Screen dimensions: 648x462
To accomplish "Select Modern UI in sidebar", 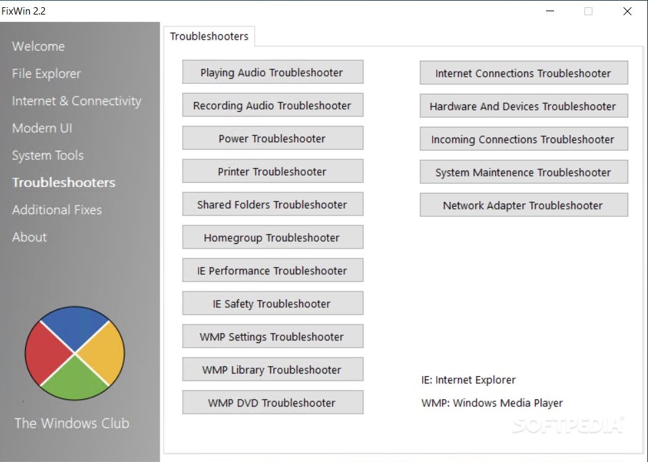I will [x=42, y=128].
